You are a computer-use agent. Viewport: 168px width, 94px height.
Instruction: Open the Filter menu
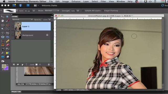point(103,1)
